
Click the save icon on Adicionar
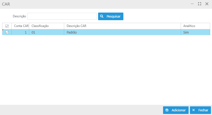click(x=167, y=110)
